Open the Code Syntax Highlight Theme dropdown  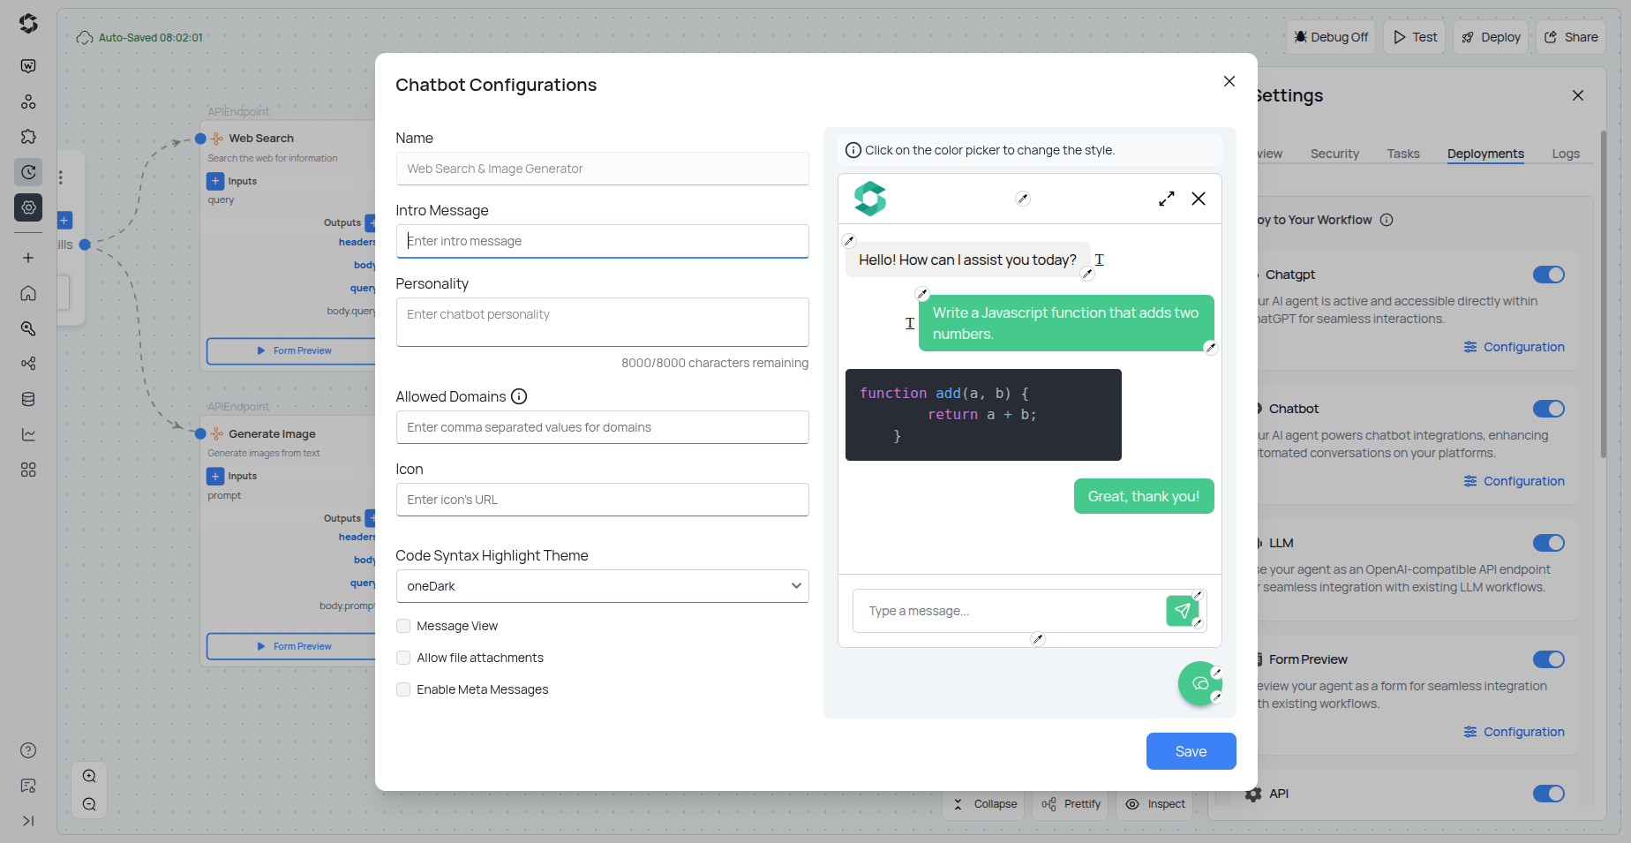pyautogui.click(x=602, y=585)
